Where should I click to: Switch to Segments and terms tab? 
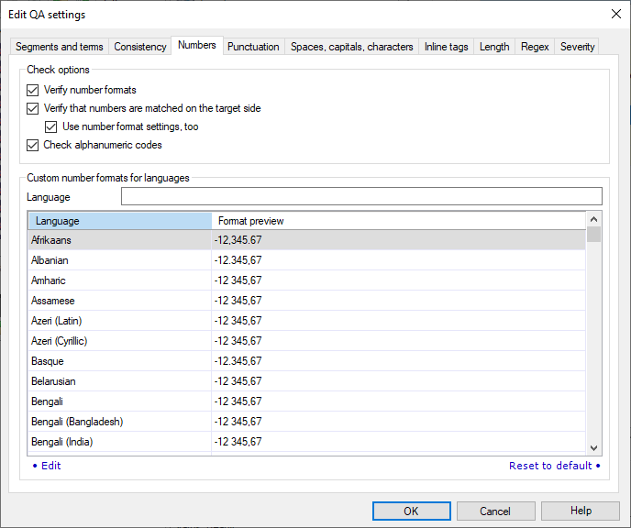[59, 47]
